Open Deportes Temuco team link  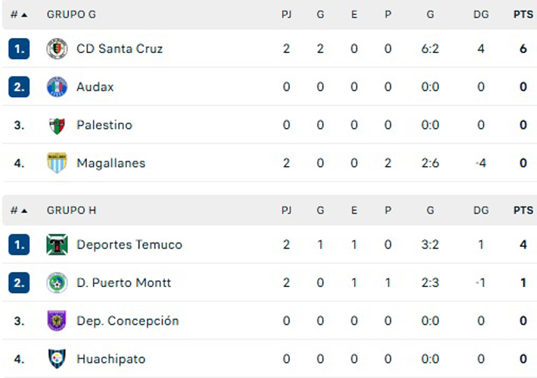129,245
